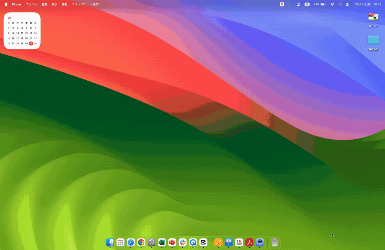Launch Google Chrome from the Dock
The image size is (385, 250).
tap(141, 242)
